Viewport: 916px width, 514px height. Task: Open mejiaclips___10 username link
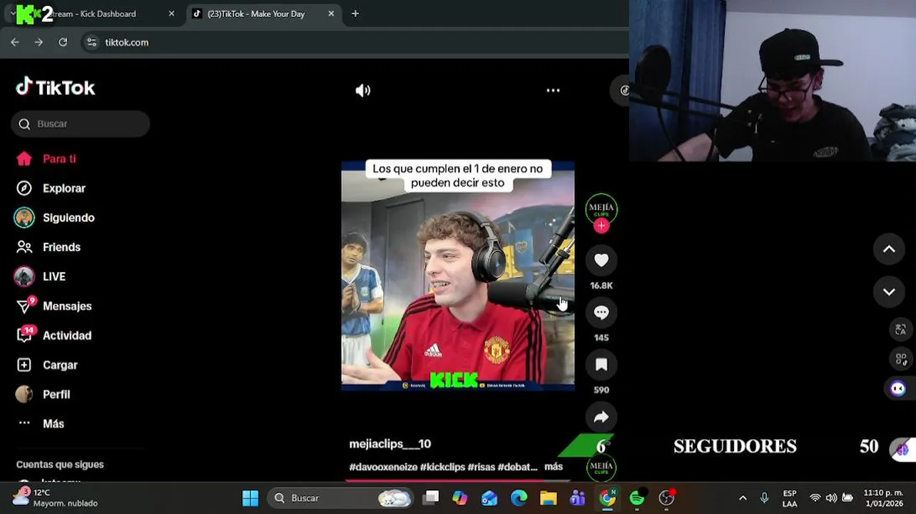390,444
